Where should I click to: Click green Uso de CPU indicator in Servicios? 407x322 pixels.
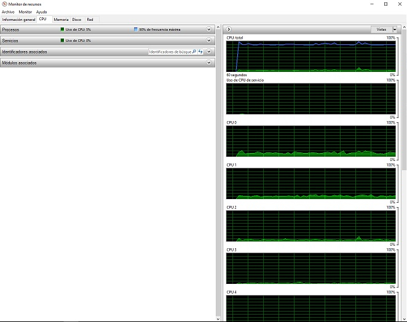[x=62, y=41]
